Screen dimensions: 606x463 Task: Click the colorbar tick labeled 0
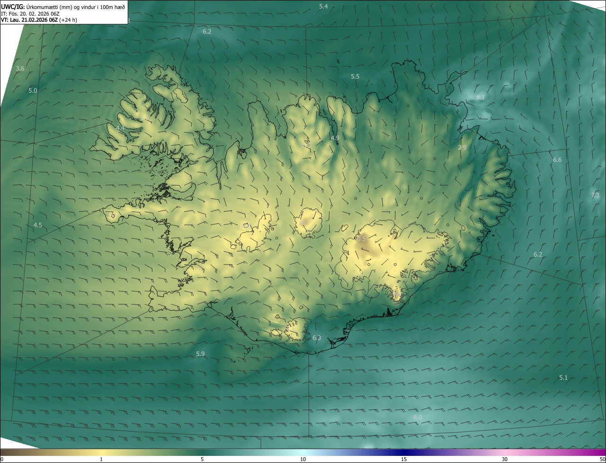[2, 459]
